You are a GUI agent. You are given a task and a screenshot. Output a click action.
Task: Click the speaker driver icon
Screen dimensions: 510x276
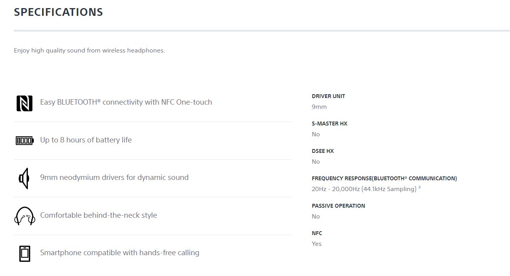click(24, 178)
